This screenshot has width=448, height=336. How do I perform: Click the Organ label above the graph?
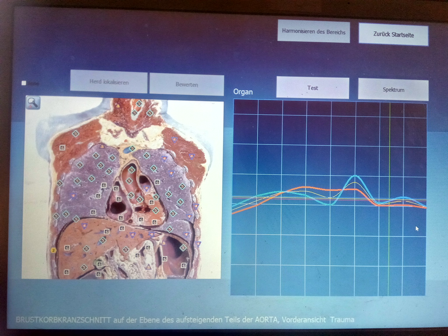point(243,92)
